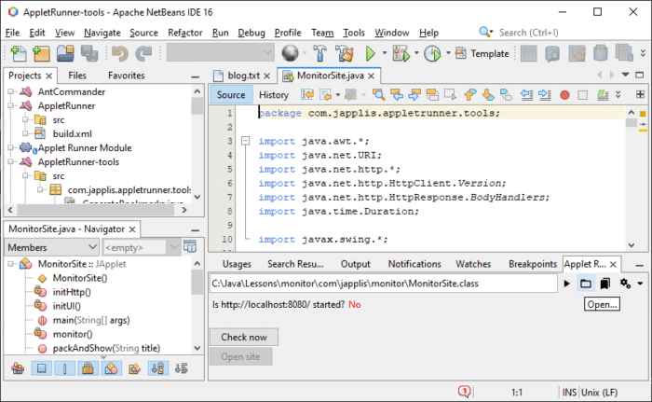Screen dimensions: 652x402
Task: Click the Stop Macro Recording square icon
Action: (x=582, y=95)
